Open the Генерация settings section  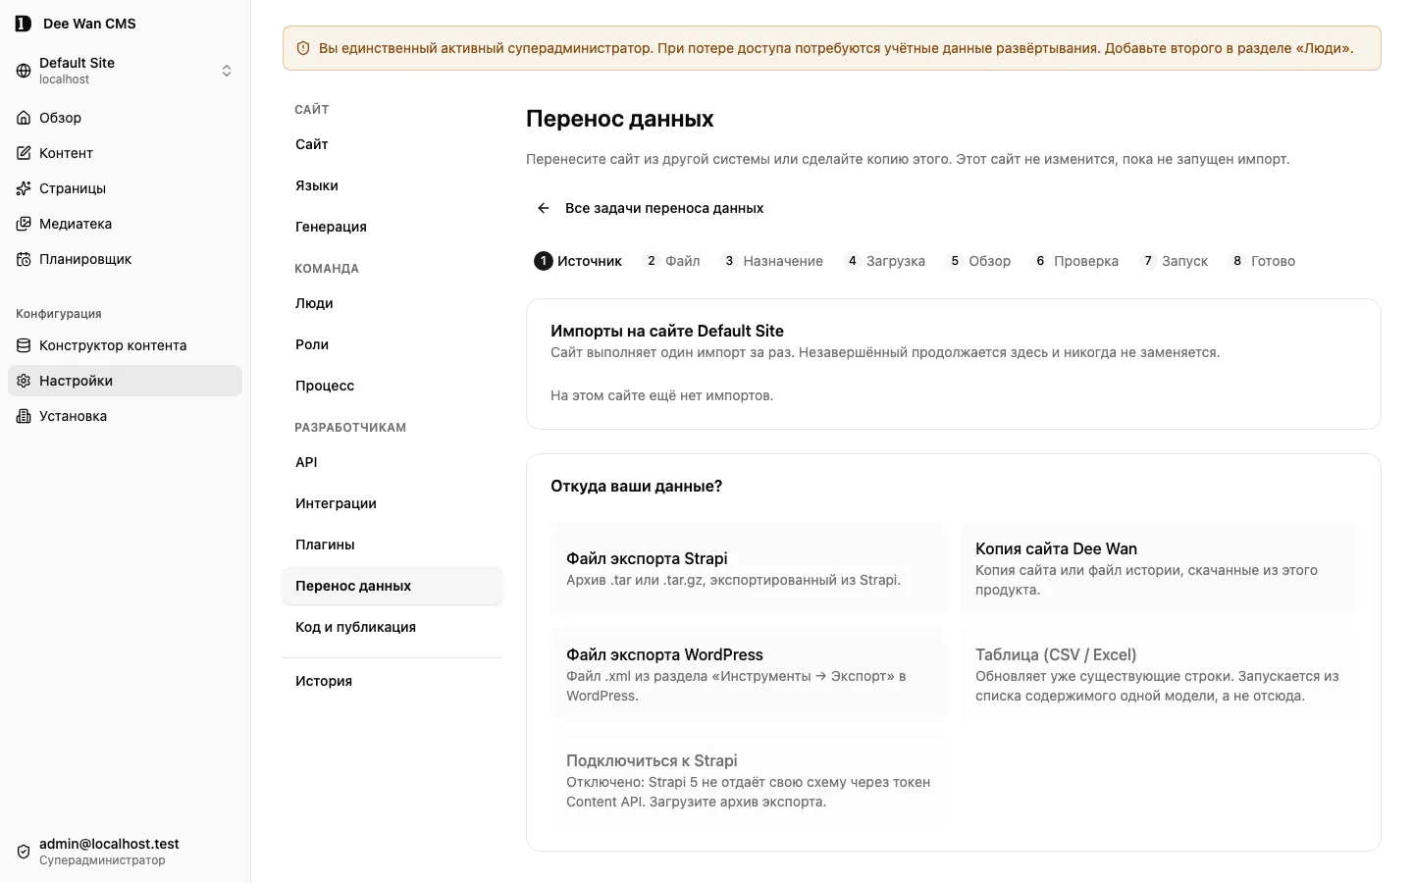pos(392,227)
